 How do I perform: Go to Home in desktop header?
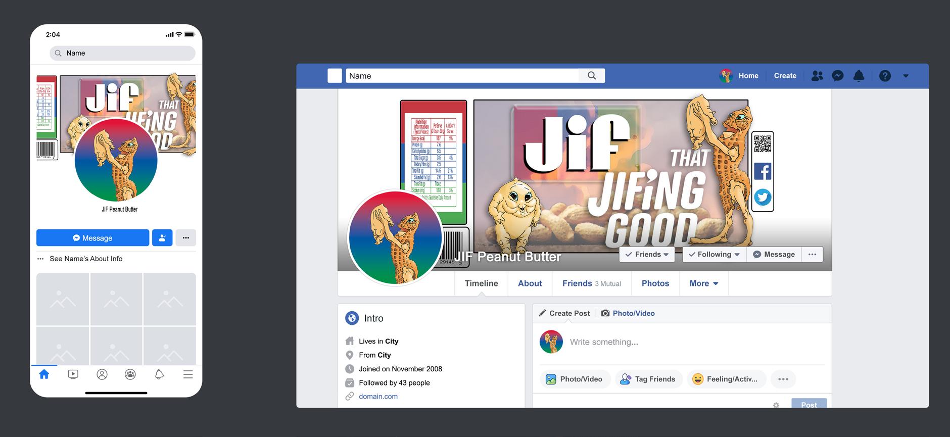click(748, 76)
